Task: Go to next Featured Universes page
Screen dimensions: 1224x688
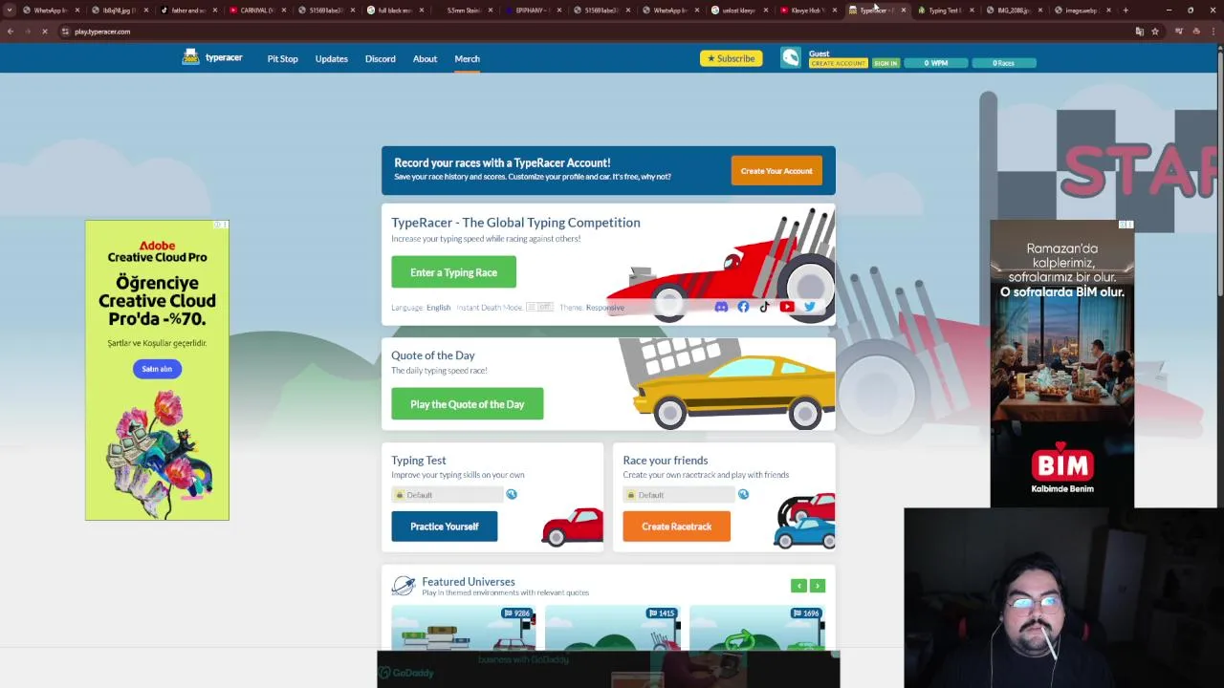Action: 817,586
